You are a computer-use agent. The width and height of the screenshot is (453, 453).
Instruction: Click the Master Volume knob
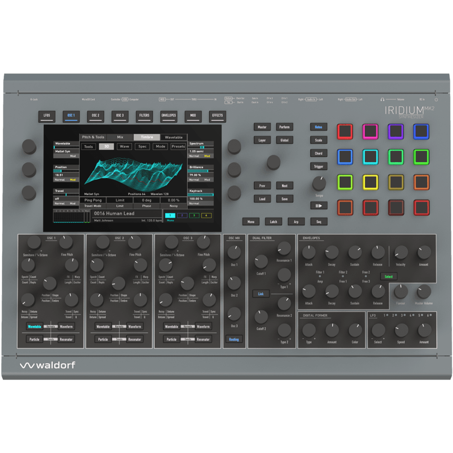(x=424, y=291)
